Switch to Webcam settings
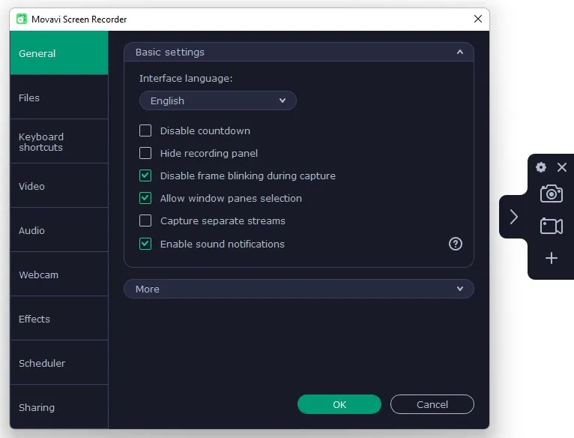The image size is (574, 438). pyautogui.click(x=59, y=274)
